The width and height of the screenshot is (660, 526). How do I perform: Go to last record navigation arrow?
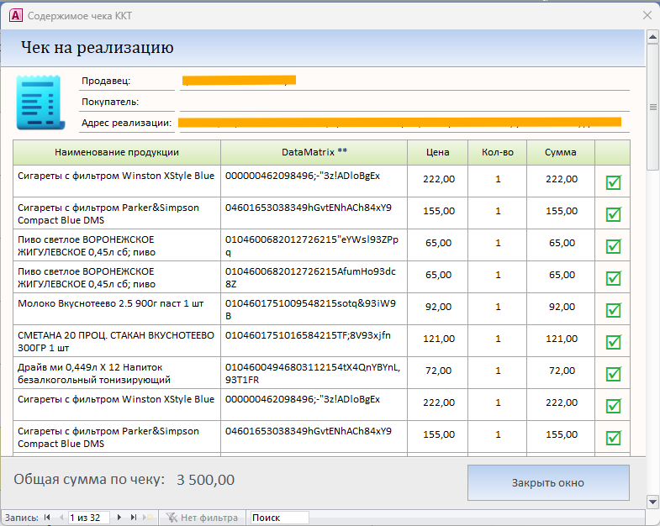134,517
